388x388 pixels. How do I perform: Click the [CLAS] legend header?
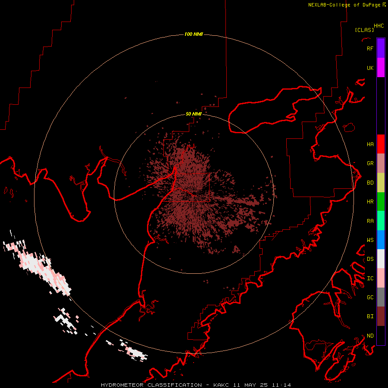tap(364, 30)
